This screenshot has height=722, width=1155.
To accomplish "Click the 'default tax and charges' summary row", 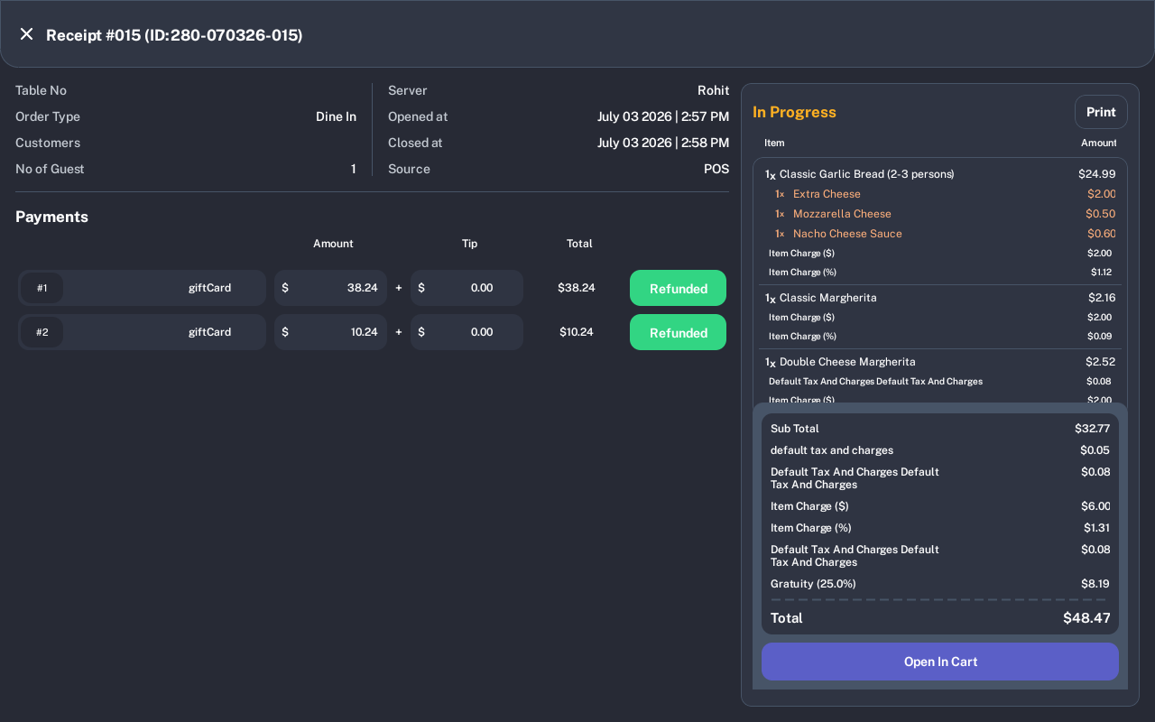I will tap(940, 450).
